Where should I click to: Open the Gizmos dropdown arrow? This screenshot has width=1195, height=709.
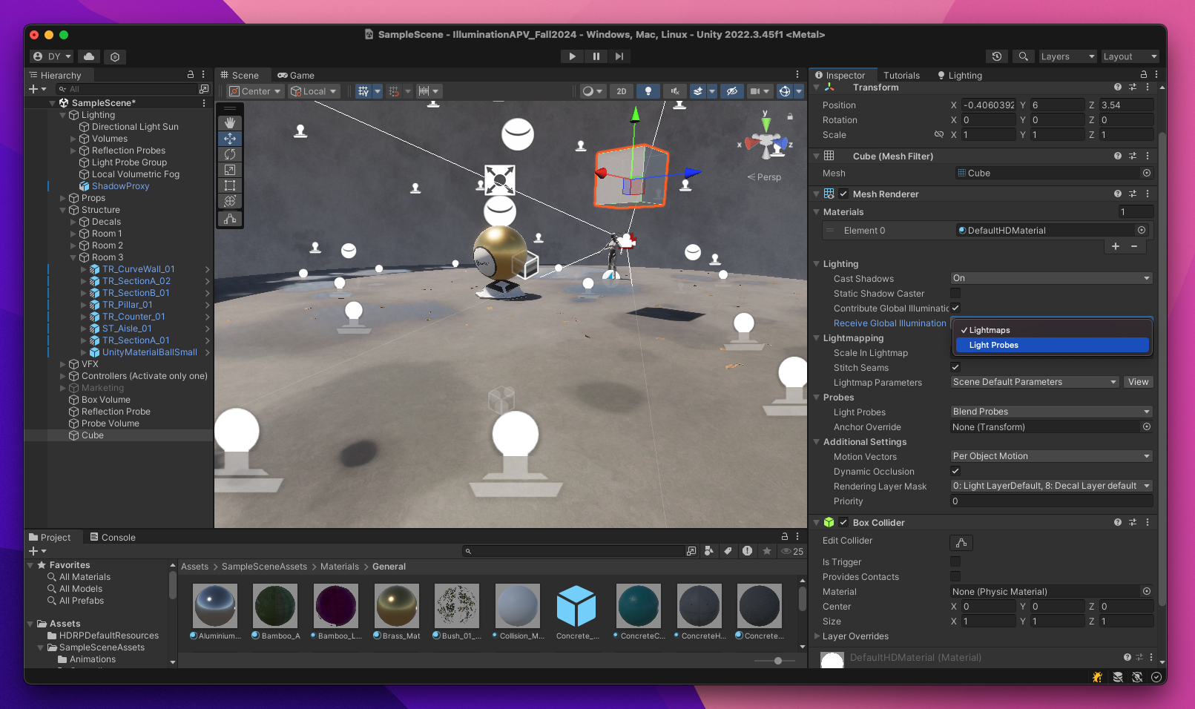pyautogui.click(x=799, y=91)
